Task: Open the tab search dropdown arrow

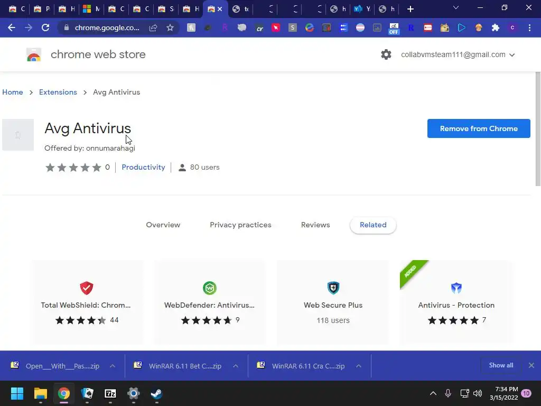Action: pos(456,7)
